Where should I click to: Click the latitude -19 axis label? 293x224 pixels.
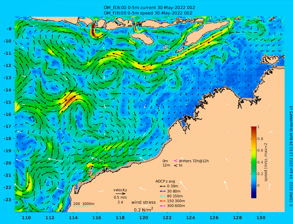pyautogui.click(x=8, y=151)
